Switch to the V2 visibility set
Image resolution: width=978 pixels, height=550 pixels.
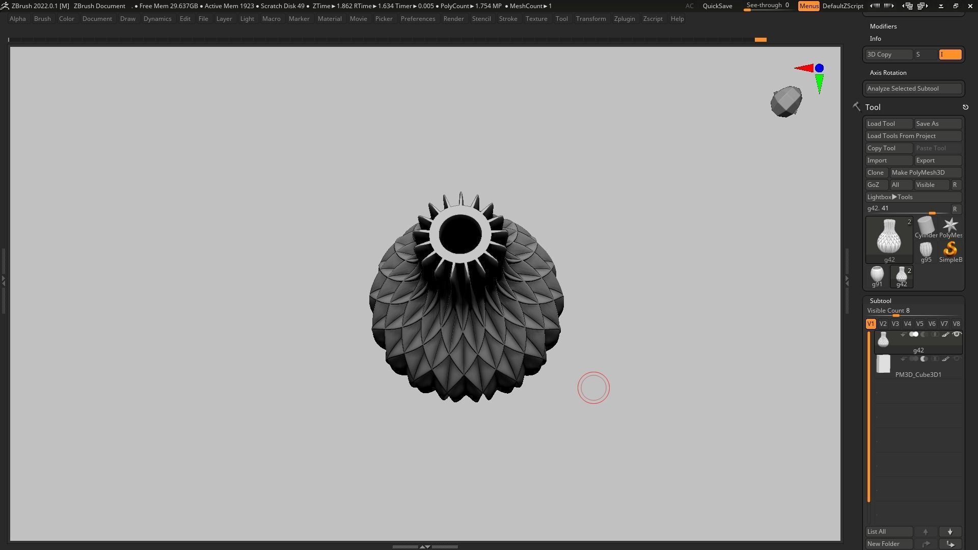click(x=883, y=324)
